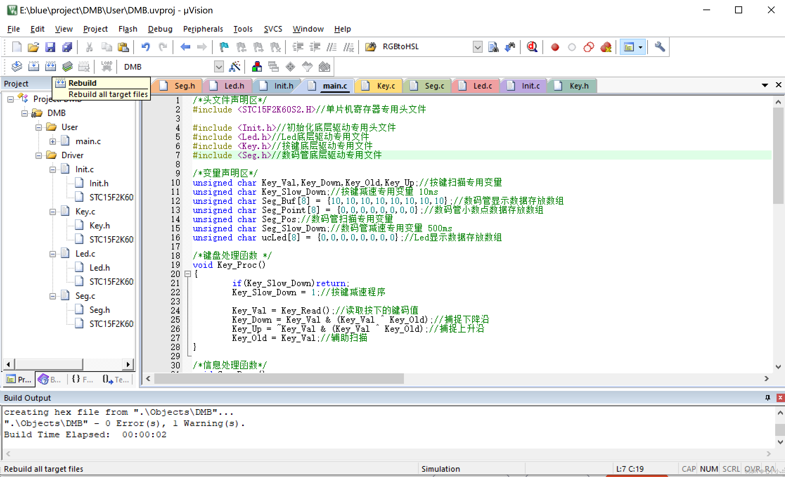
Task: Select the Led.h file in Project tree
Action: tap(100, 267)
